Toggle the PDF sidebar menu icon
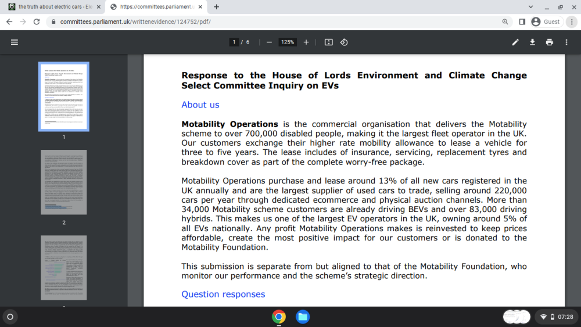 click(15, 42)
